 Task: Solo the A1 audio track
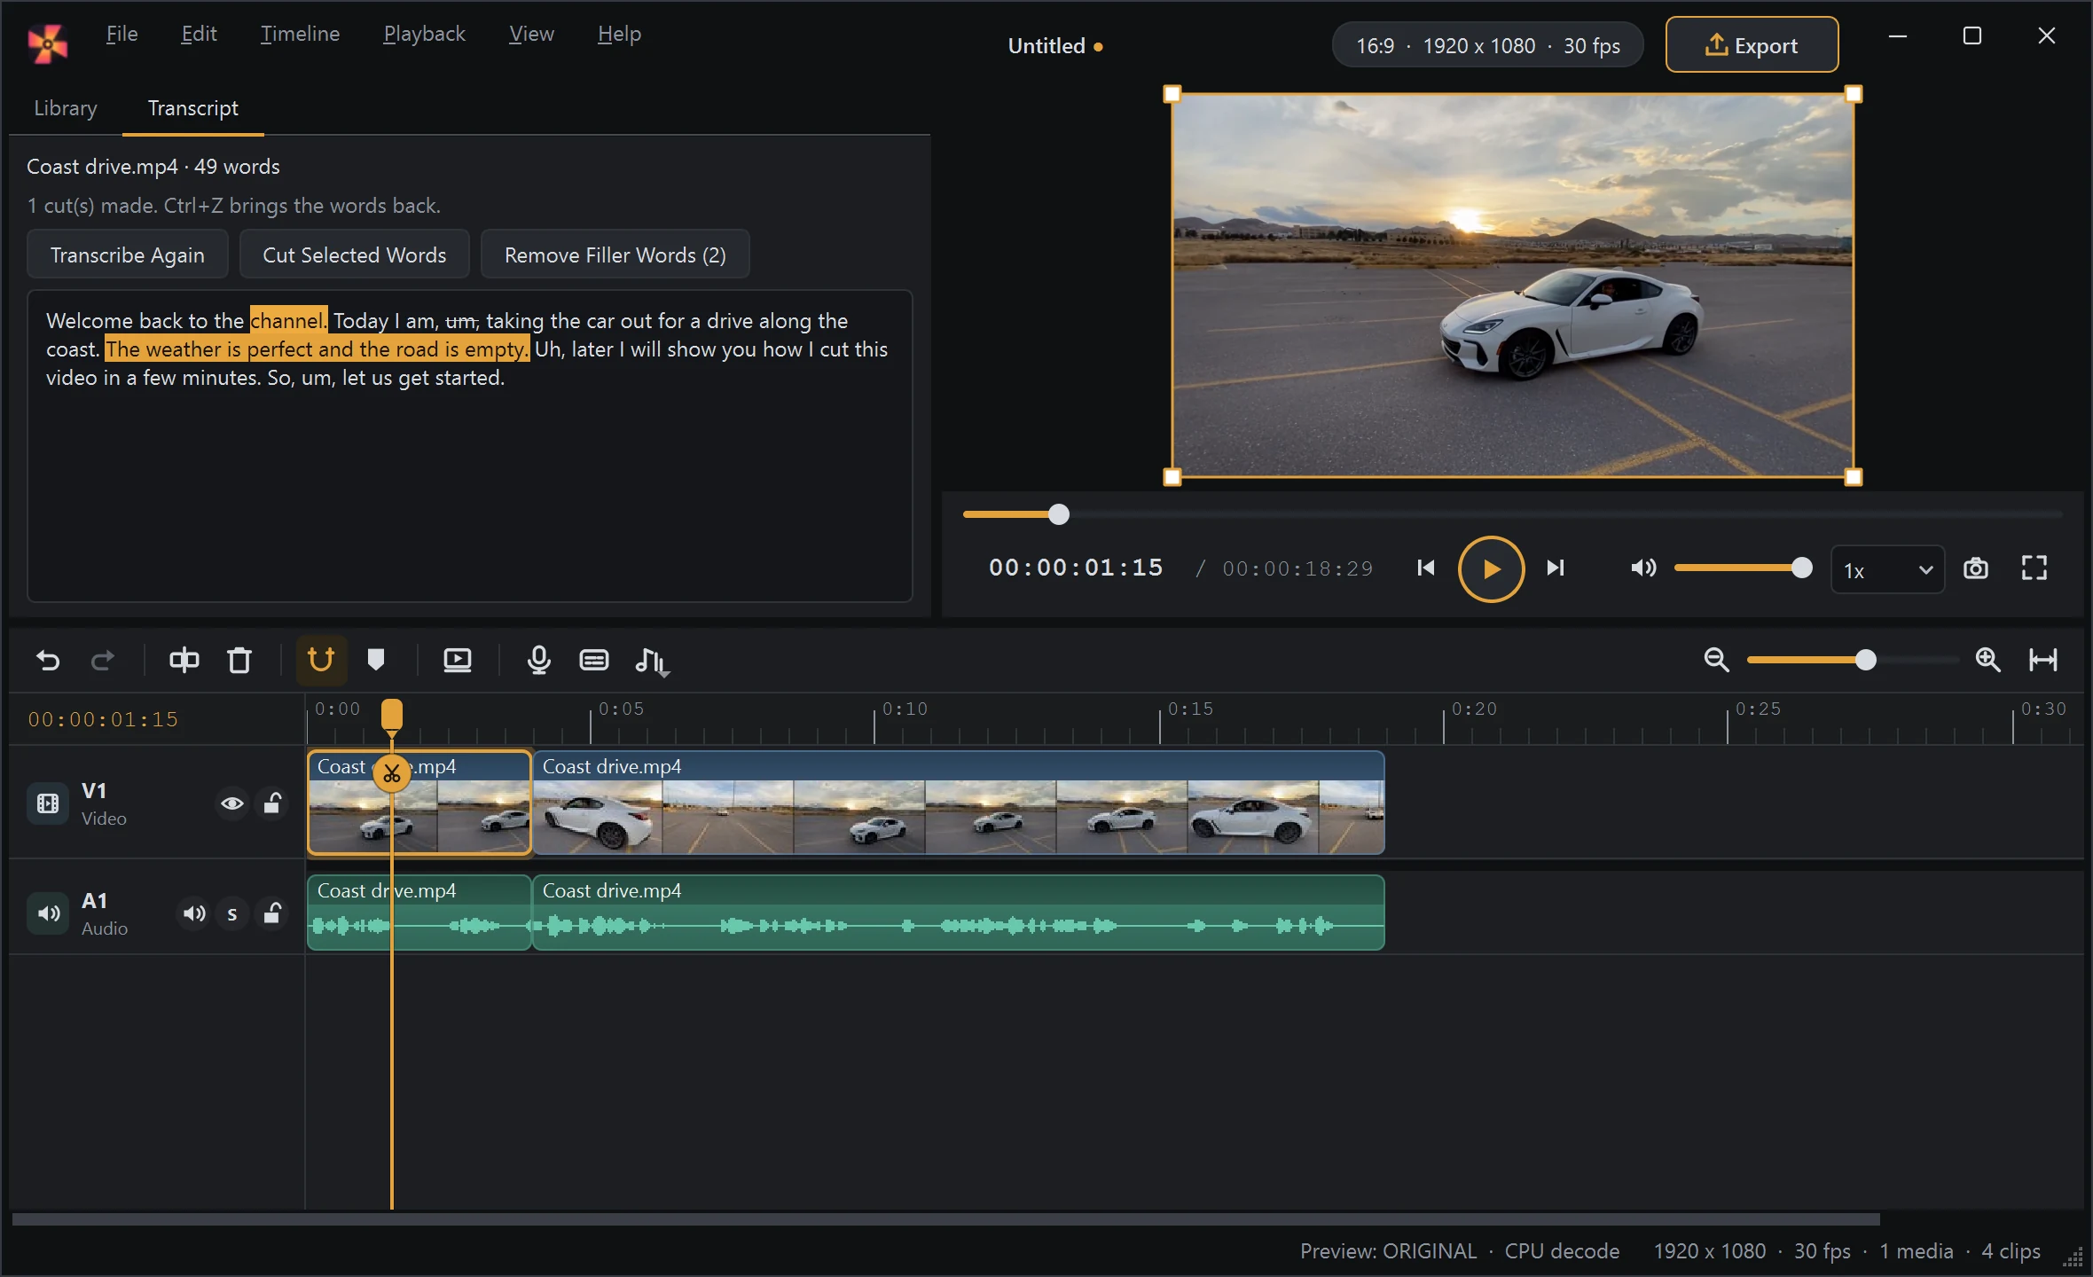point(232,913)
